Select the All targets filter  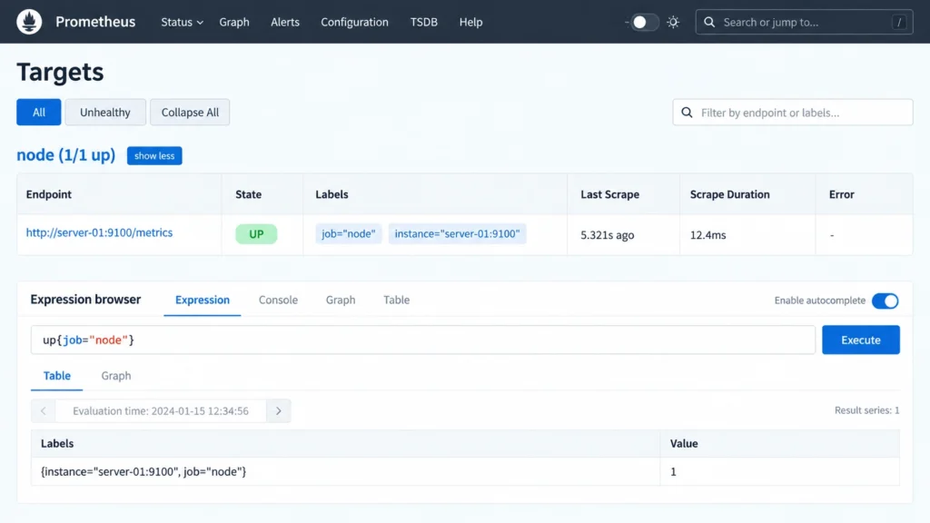[38, 112]
